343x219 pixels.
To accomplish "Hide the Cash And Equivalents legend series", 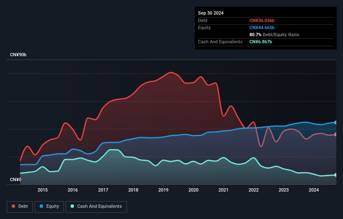I will coord(96,207).
